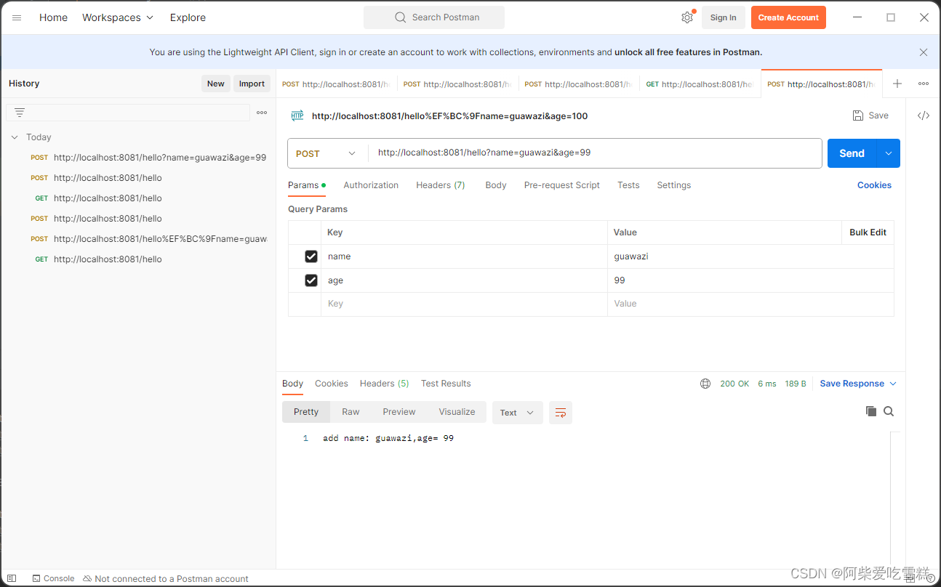
Task: Copy the response body using copy icon
Action: tap(871, 410)
